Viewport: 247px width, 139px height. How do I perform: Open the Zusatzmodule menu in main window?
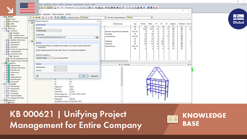pyautogui.click(x=78, y=5)
